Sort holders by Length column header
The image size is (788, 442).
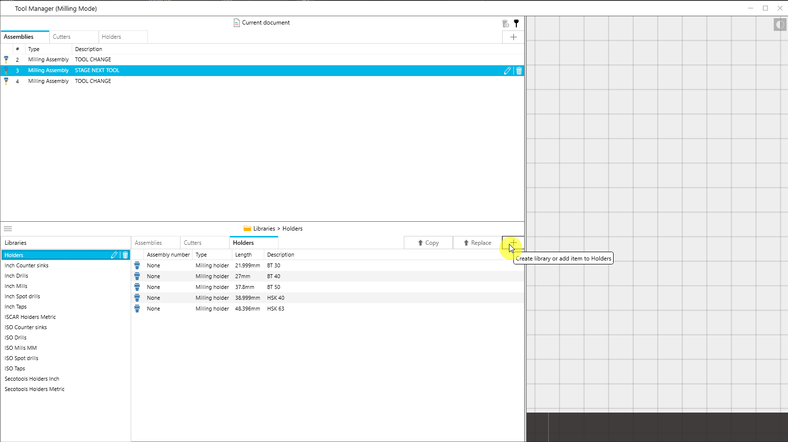tap(243, 255)
